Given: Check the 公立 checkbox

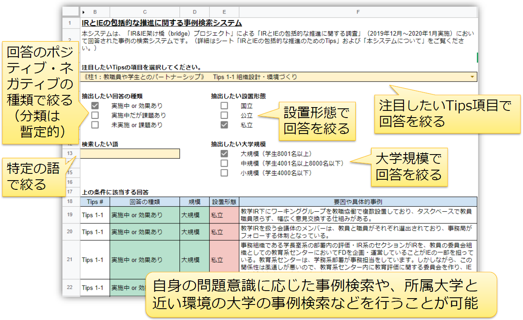Looking at the screenshot, I should tap(224, 115).
